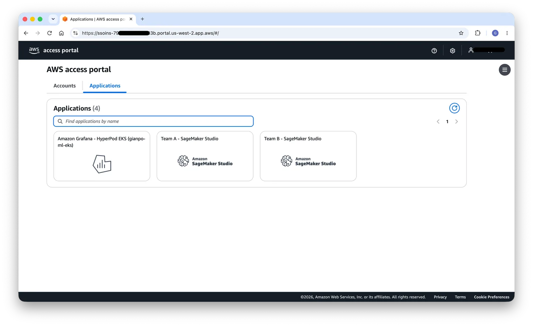533x326 pixels.
Task: Open Amazon Grafana HyperPod EKS application
Action: [102, 156]
